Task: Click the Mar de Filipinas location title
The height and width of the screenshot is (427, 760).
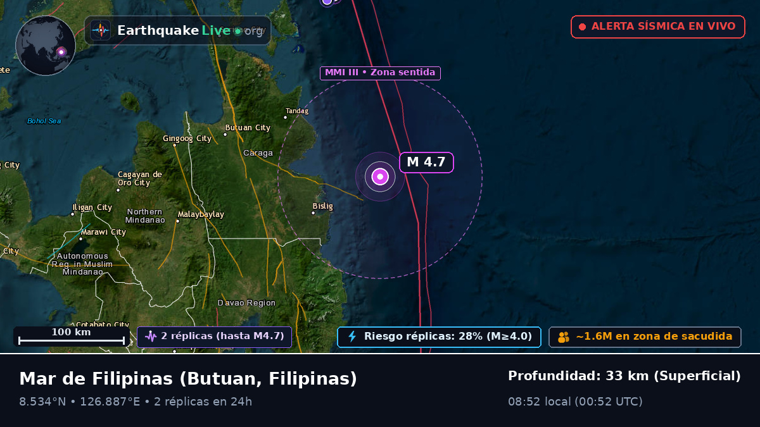Action: [188, 379]
